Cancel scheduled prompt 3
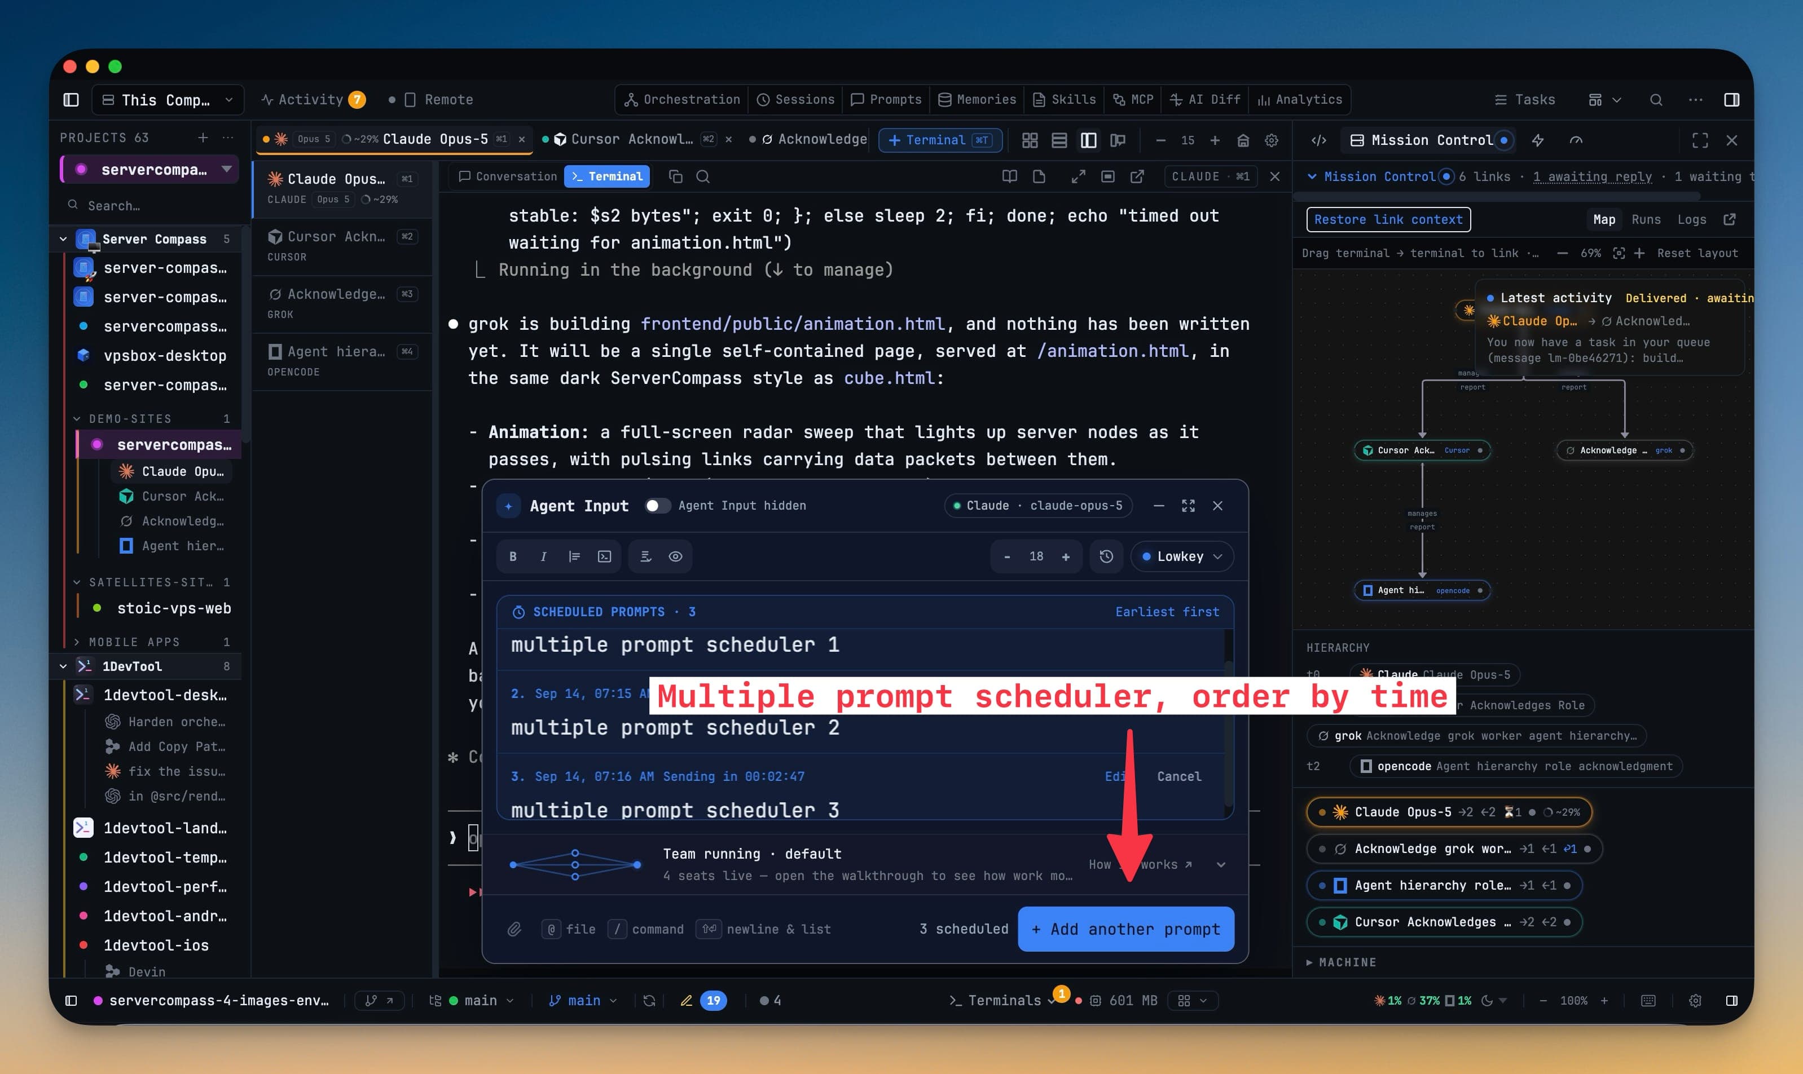1803x1074 pixels. pyautogui.click(x=1179, y=776)
